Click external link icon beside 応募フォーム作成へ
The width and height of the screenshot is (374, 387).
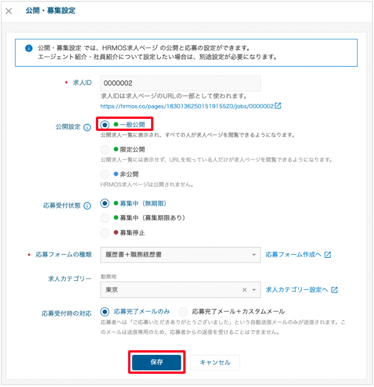coord(328,255)
